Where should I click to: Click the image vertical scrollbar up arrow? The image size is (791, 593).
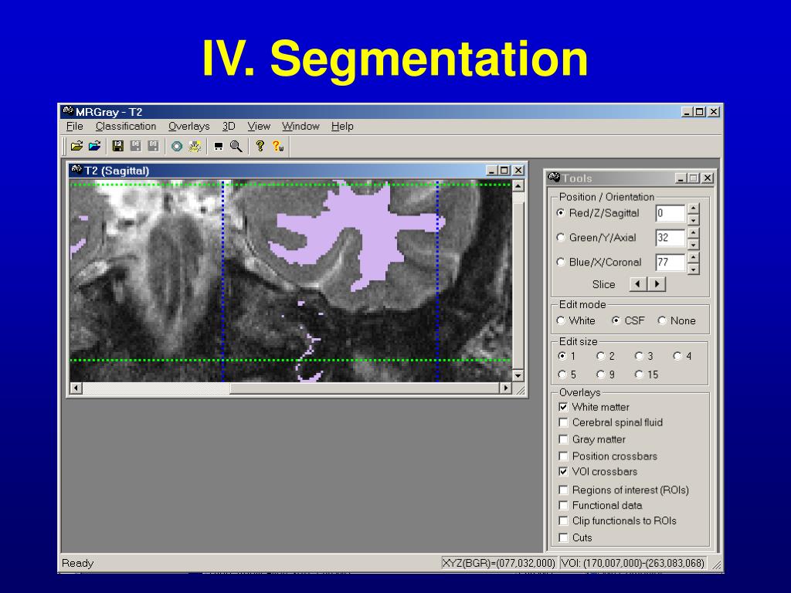tap(518, 186)
